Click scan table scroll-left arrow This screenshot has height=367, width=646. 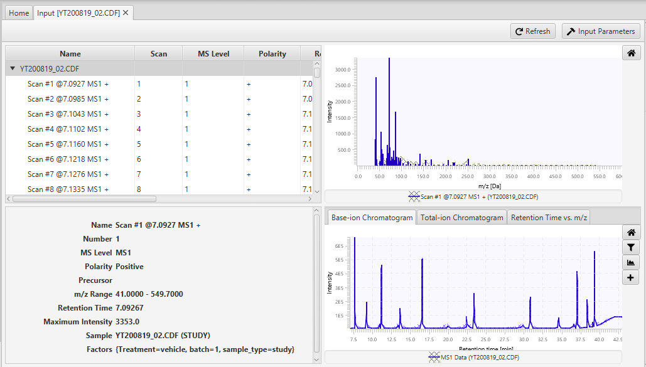tap(9, 199)
